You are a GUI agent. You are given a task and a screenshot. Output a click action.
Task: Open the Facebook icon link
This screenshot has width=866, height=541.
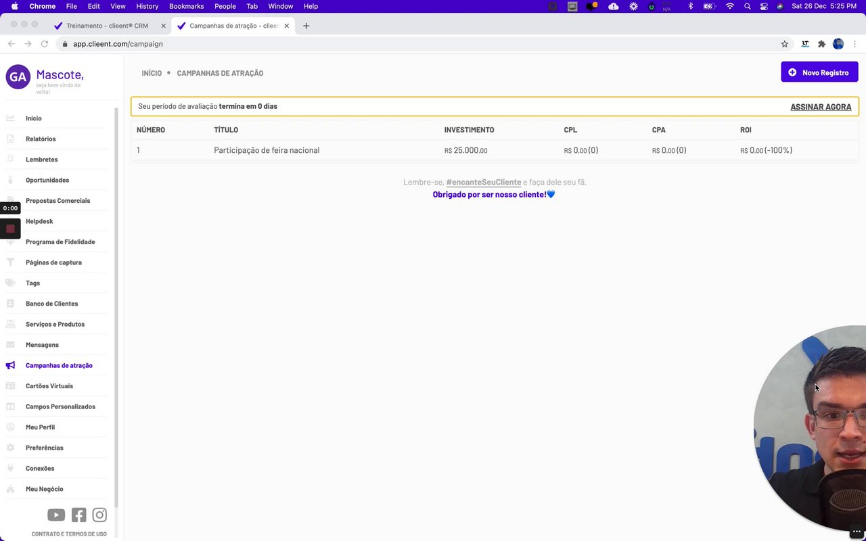[x=79, y=515]
